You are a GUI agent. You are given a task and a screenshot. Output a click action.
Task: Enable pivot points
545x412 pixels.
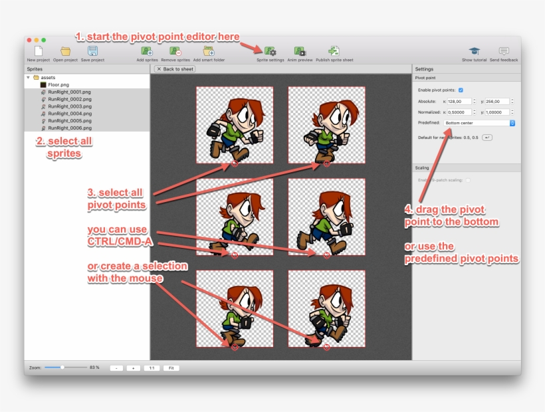point(461,90)
